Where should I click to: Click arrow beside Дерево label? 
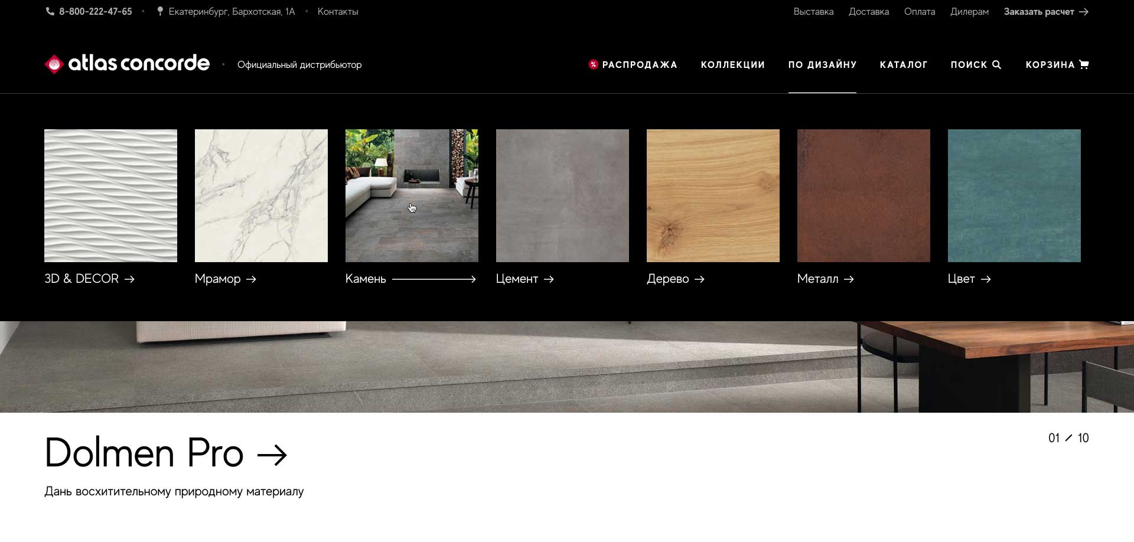tap(699, 279)
